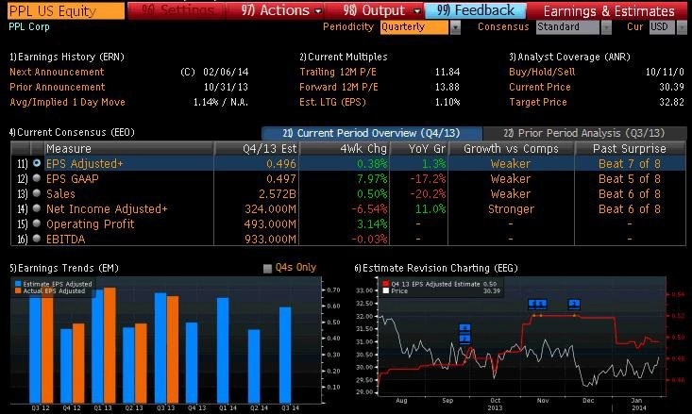Click the Feedback button
Viewport: 692px width, 414px height.
(475, 10)
